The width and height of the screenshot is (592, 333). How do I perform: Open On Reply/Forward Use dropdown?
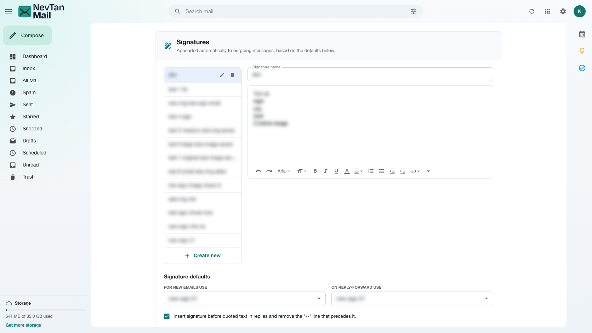412,299
